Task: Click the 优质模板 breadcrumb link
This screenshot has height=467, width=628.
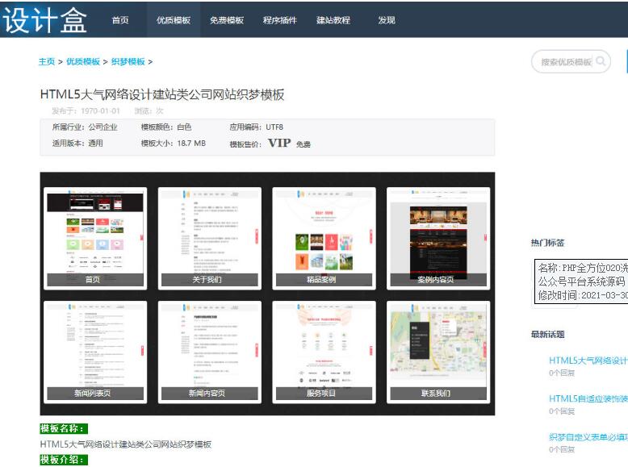Action: [x=83, y=62]
